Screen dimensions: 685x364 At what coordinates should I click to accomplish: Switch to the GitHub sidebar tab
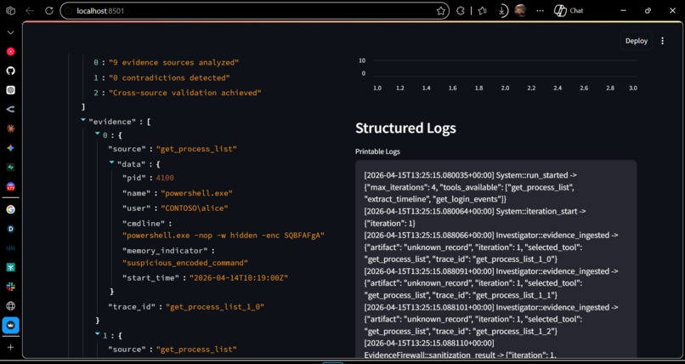click(x=10, y=71)
